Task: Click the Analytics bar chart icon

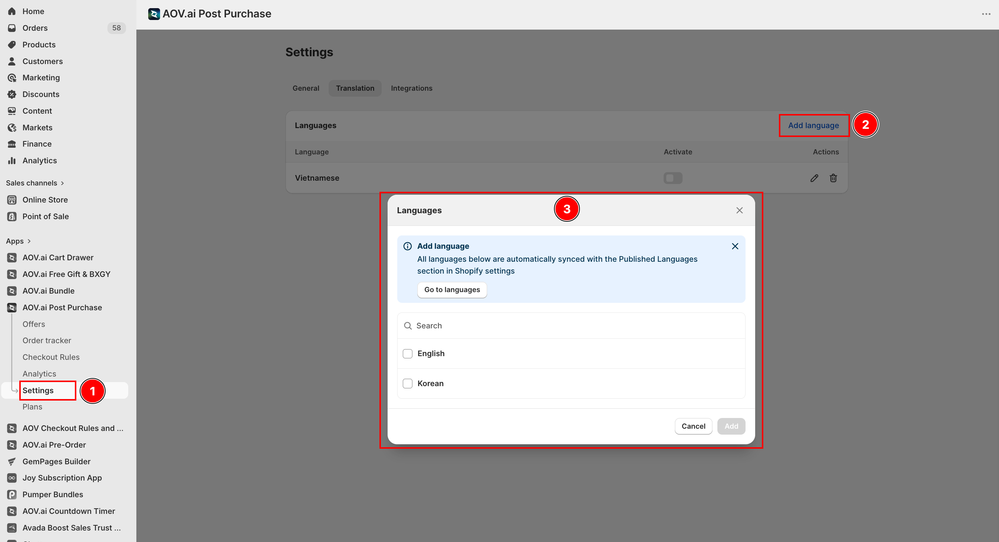Action: [x=12, y=160]
